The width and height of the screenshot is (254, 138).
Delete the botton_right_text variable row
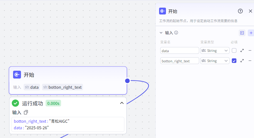click(250, 61)
